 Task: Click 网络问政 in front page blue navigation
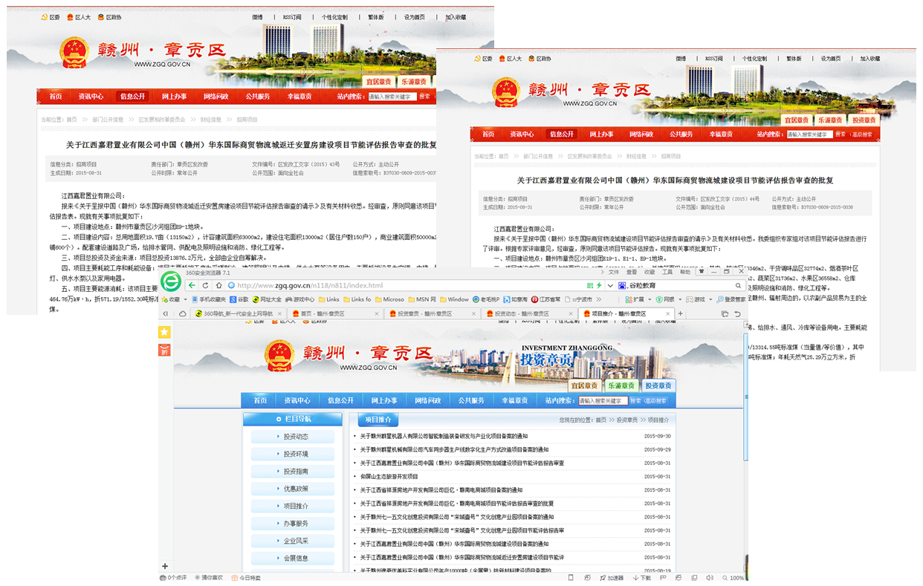point(428,400)
